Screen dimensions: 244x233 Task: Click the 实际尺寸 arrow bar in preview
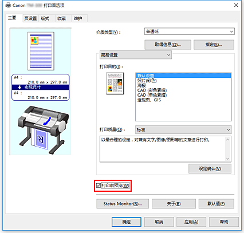pos(41,88)
